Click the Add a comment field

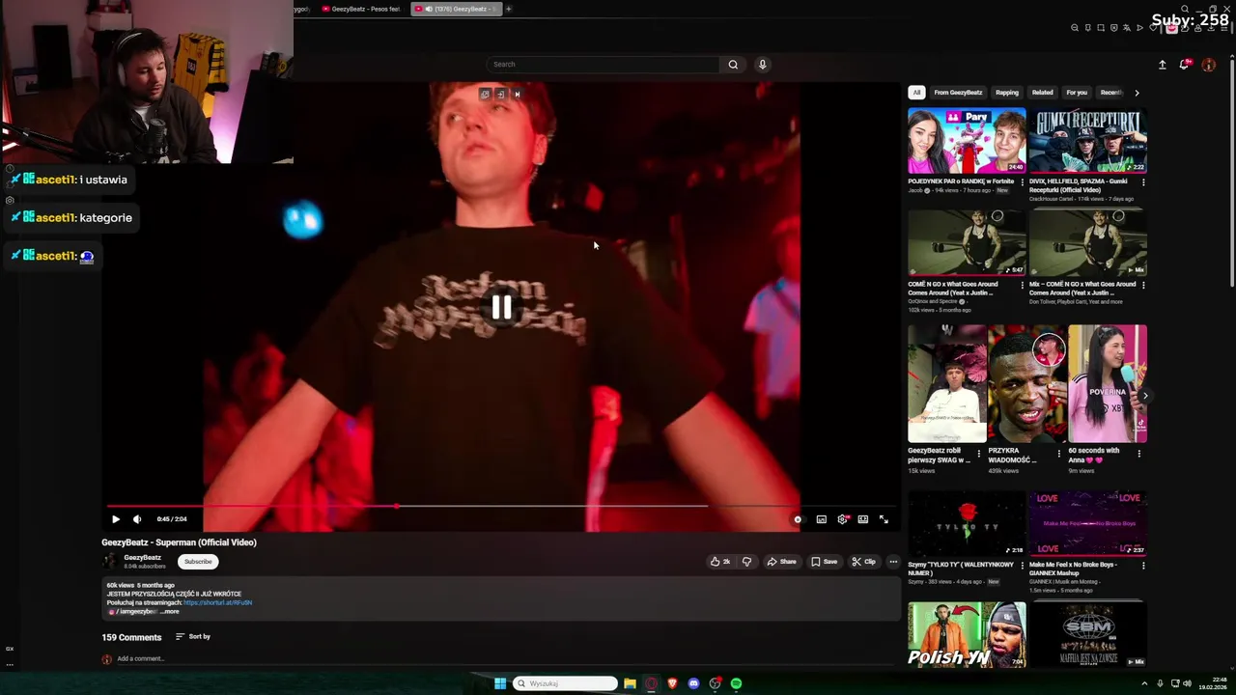coord(507,658)
